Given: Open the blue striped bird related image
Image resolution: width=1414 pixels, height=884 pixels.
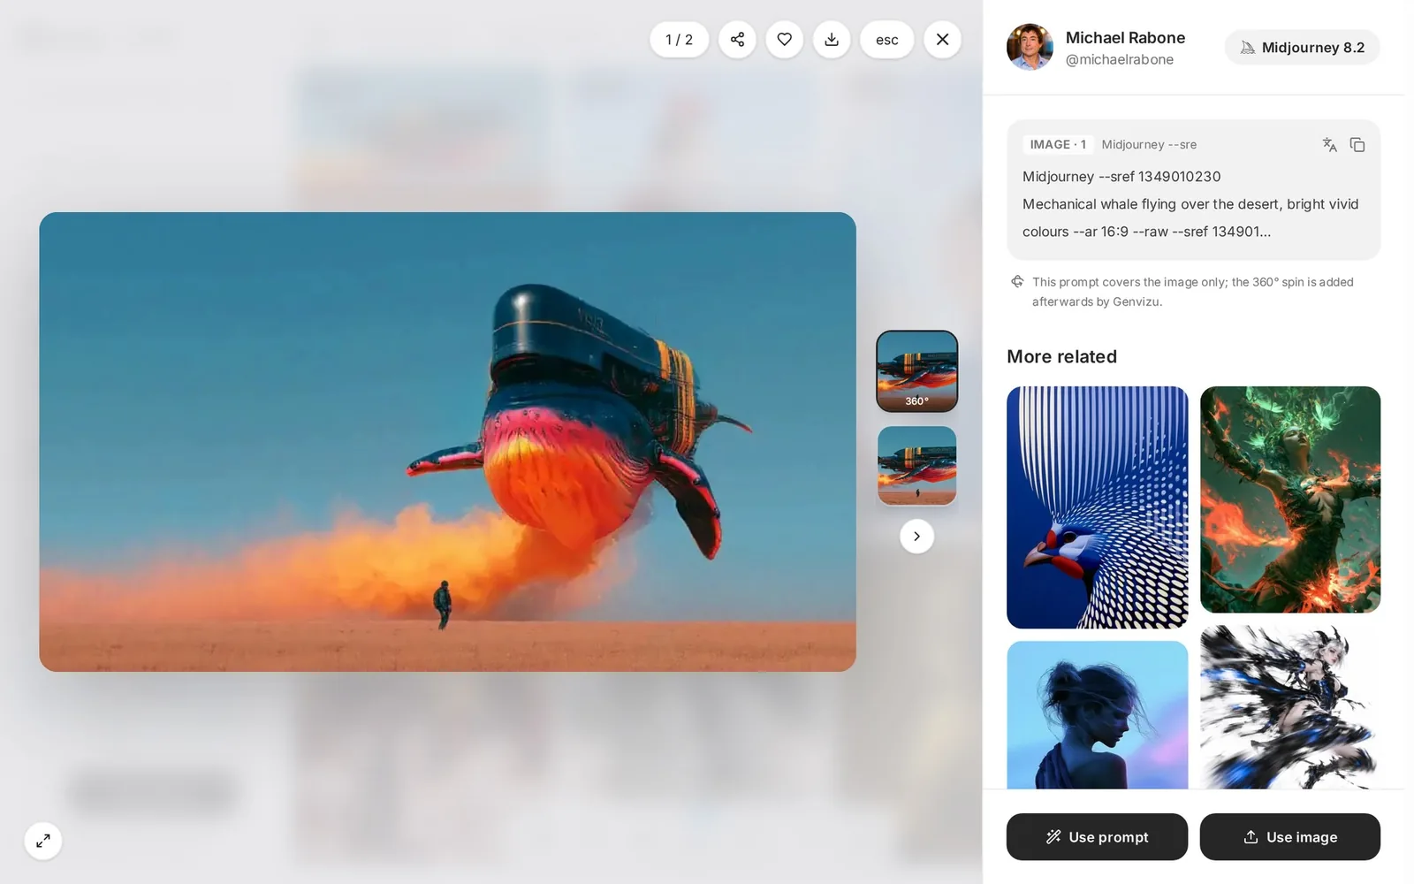Looking at the screenshot, I should 1097,507.
